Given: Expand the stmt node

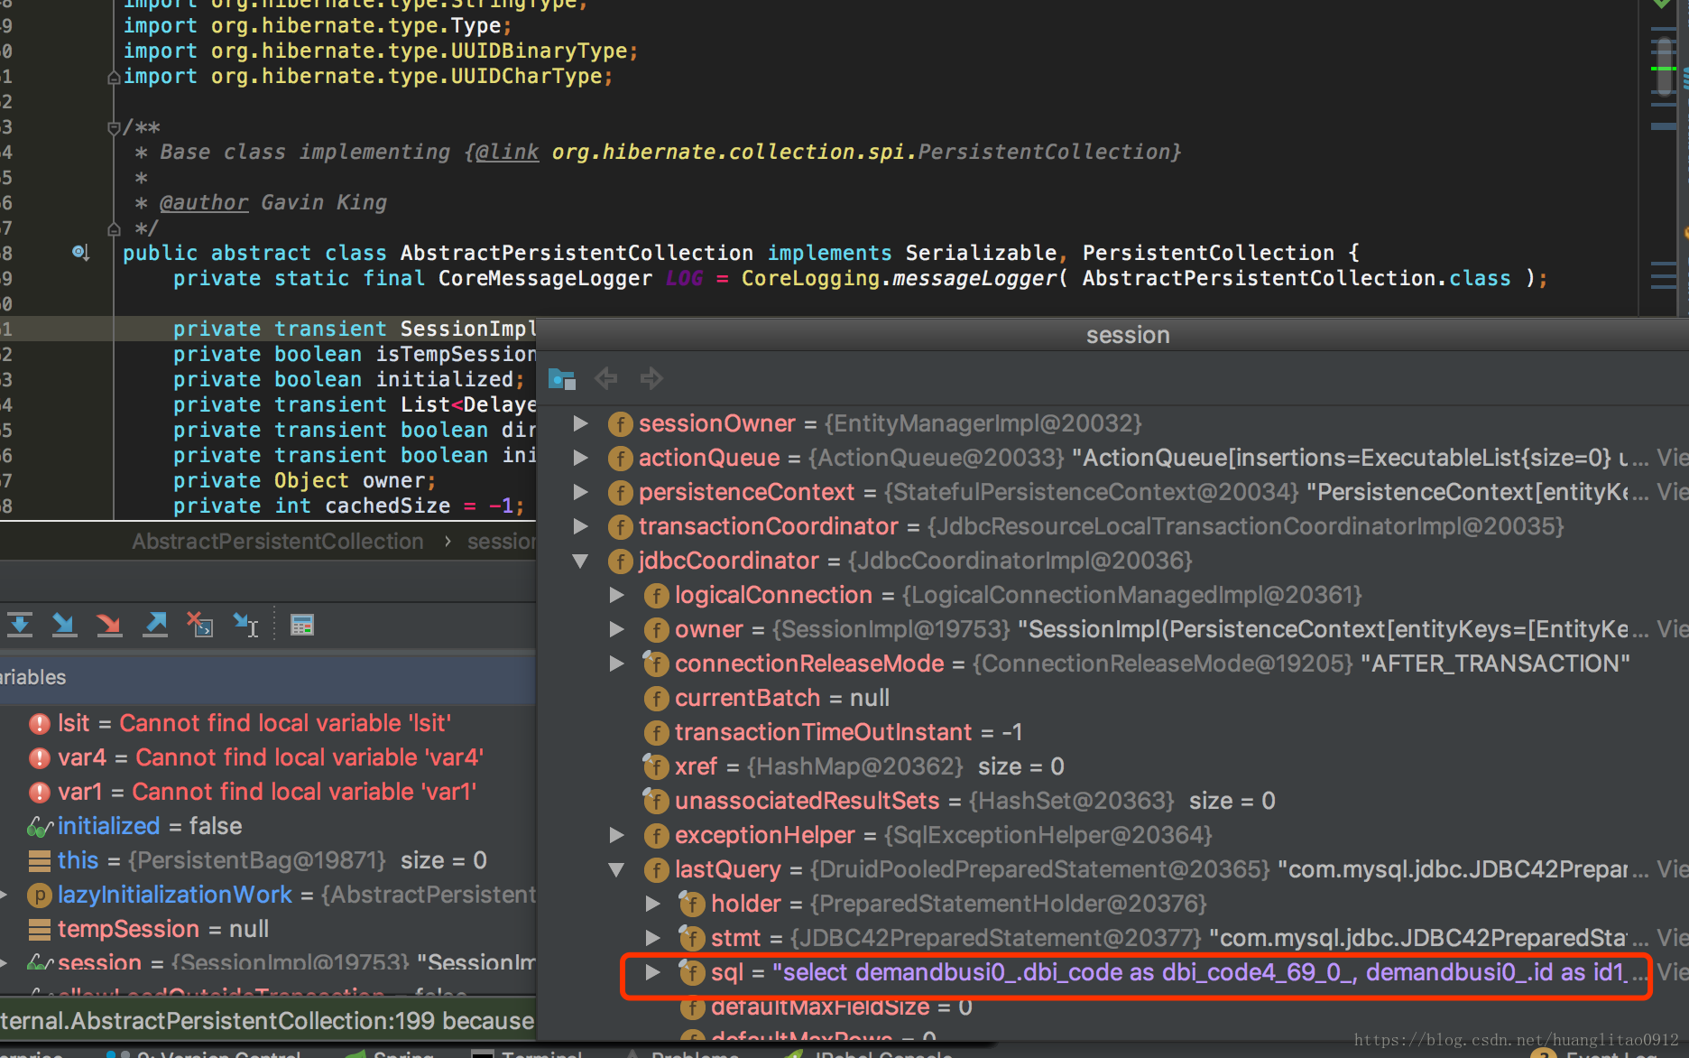Looking at the screenshot, I should [653, 938].
